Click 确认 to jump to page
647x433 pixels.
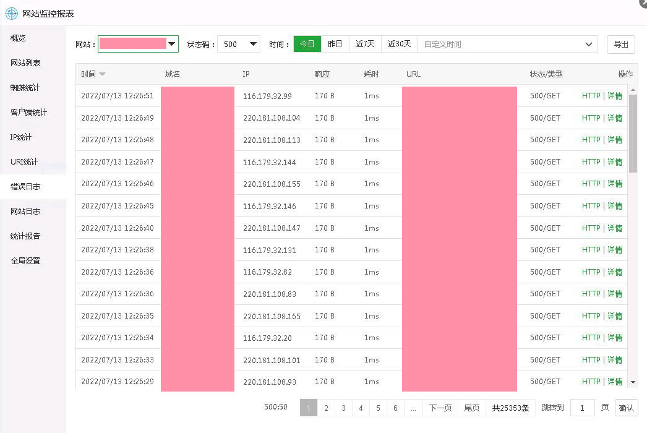(626, 408)
